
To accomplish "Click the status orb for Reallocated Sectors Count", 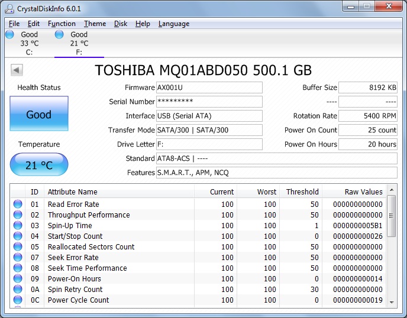I will [x=18, y=247].
